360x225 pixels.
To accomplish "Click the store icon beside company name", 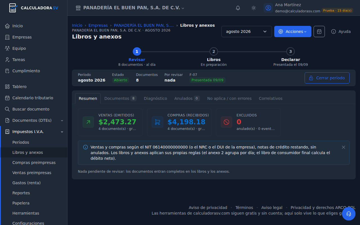I will [78, 8].
